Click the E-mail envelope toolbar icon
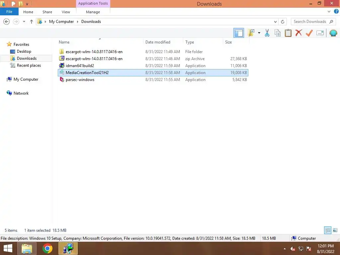Screen dimensions: 340x255 click(320, 33)
